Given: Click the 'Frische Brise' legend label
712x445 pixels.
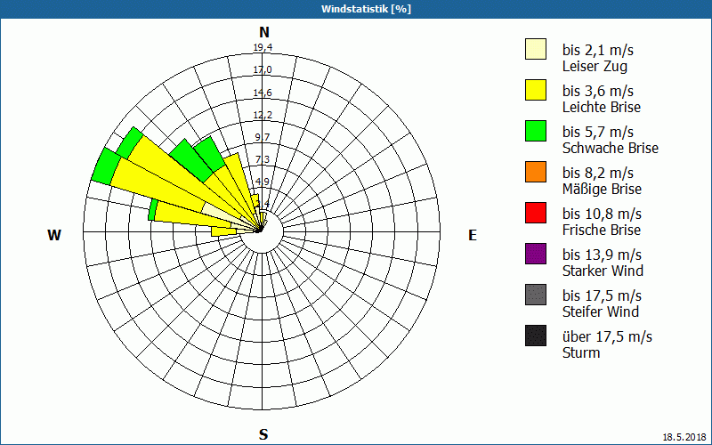Looking at the screenshot, I should (602, 230).
